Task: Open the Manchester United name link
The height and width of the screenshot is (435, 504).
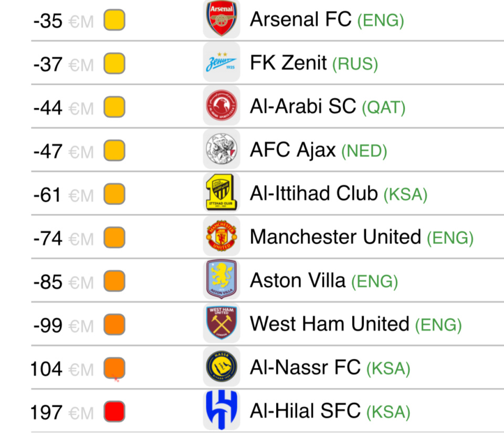Action: point(335,237)
